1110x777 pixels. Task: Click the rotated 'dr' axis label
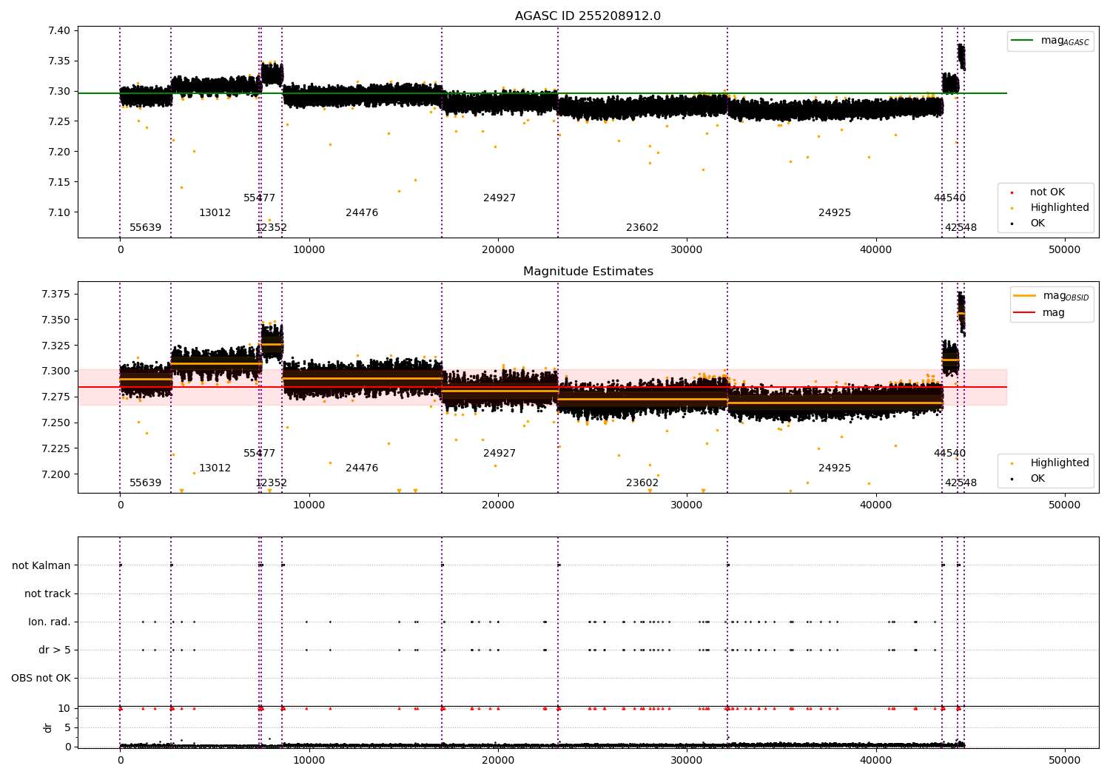coord(48,727)
